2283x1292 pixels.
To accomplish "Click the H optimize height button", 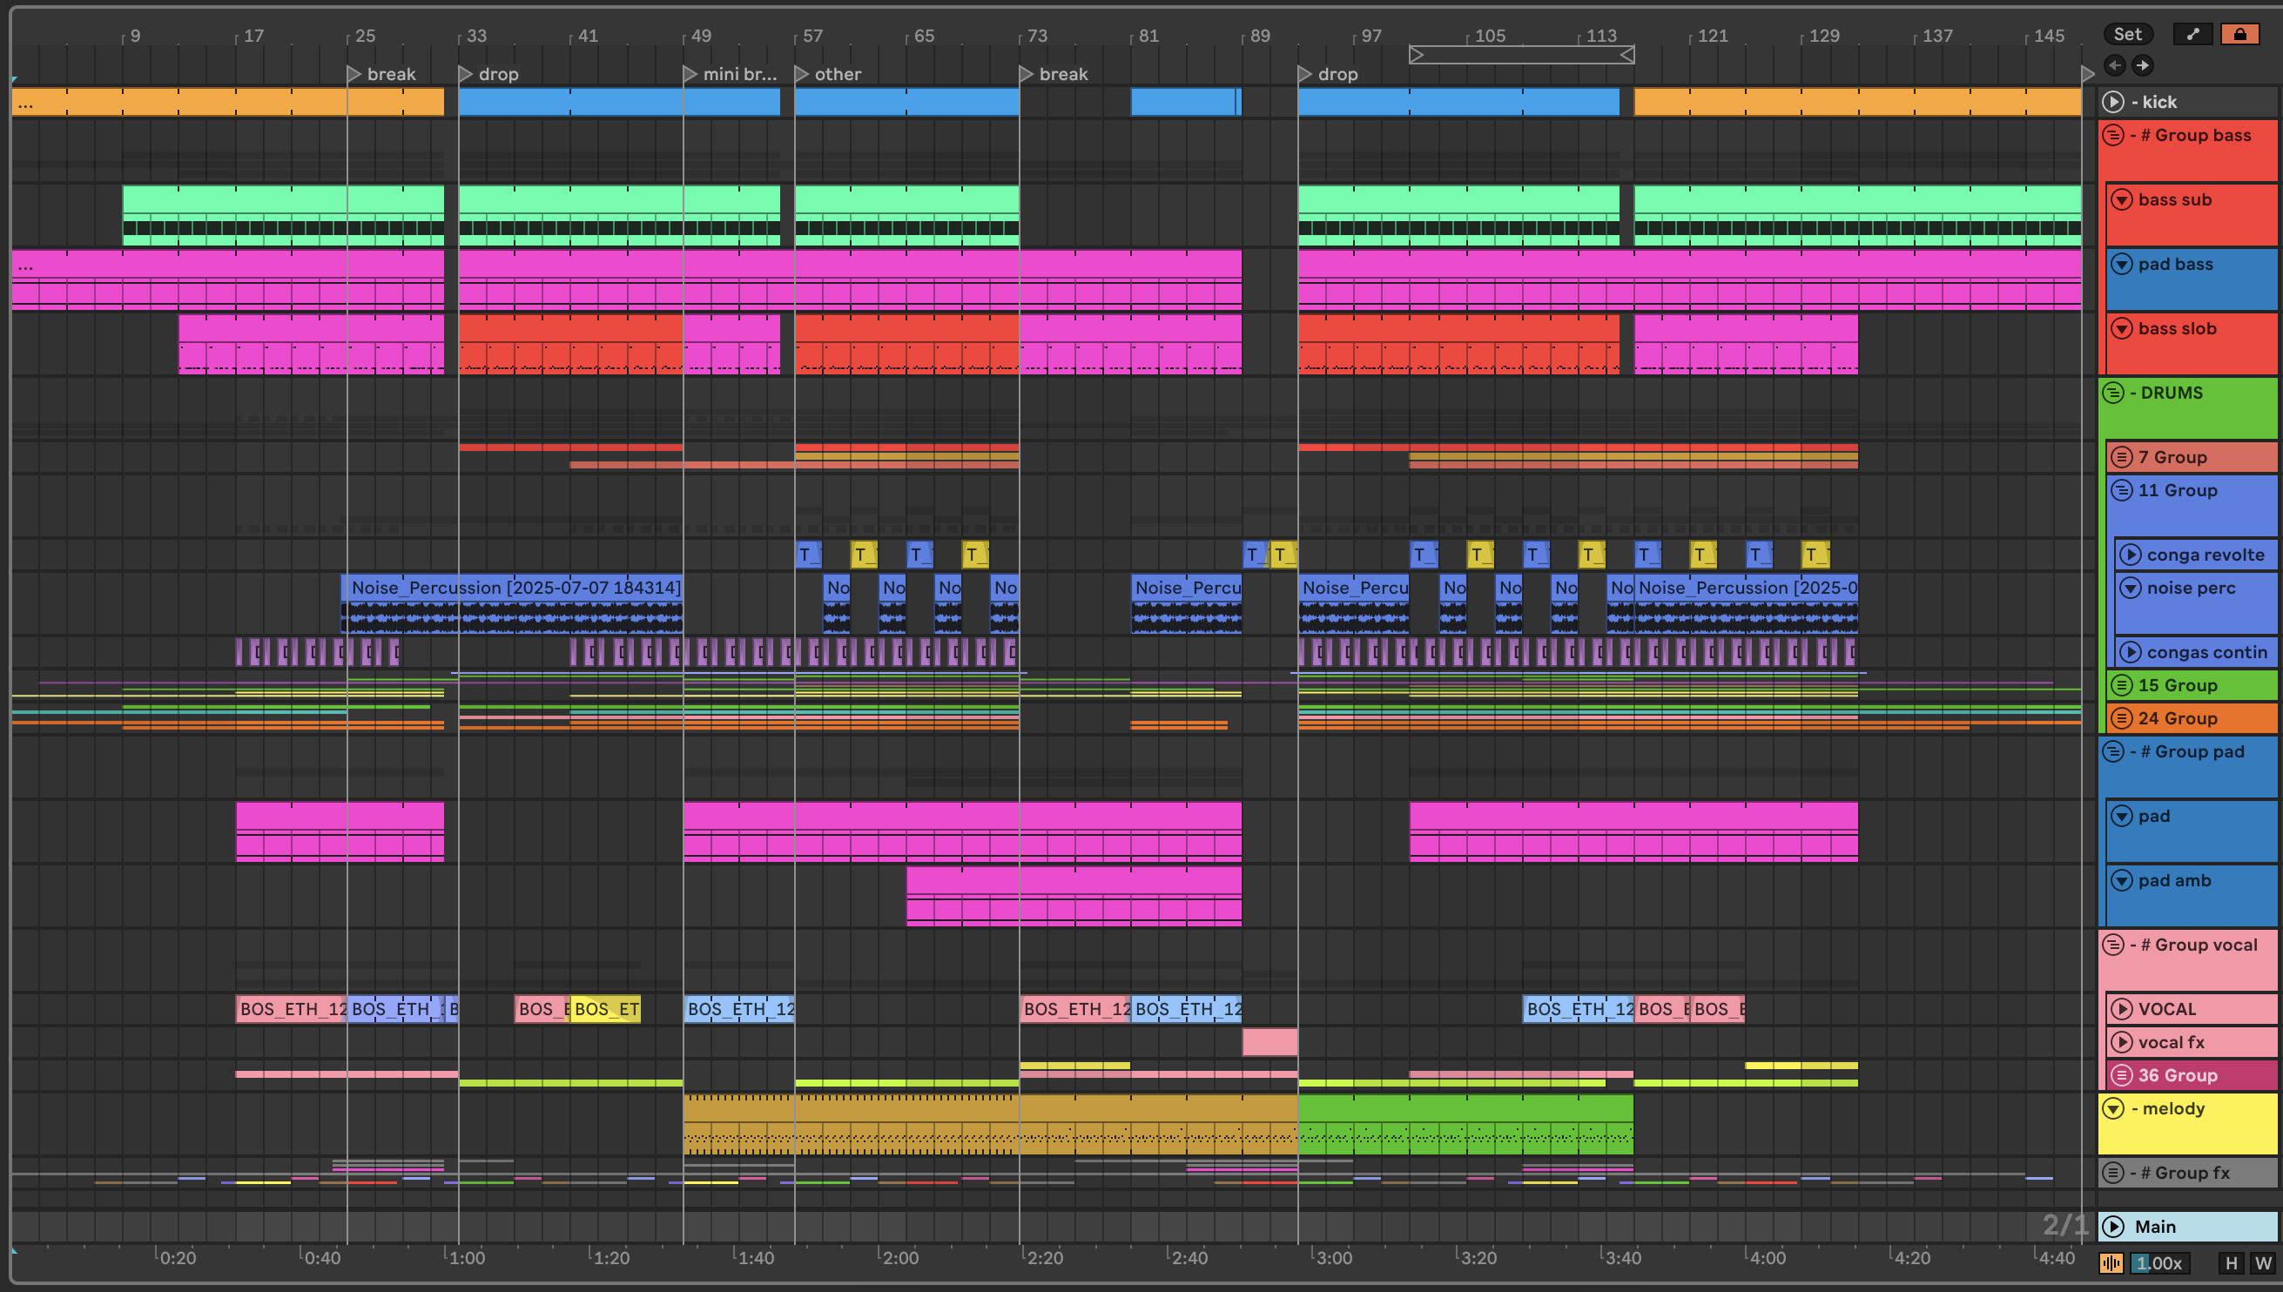I will pyautogui.click(x=2231, y=1262).
